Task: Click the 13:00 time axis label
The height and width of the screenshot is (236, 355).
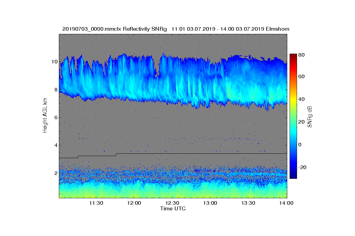Action: point(211,203)
